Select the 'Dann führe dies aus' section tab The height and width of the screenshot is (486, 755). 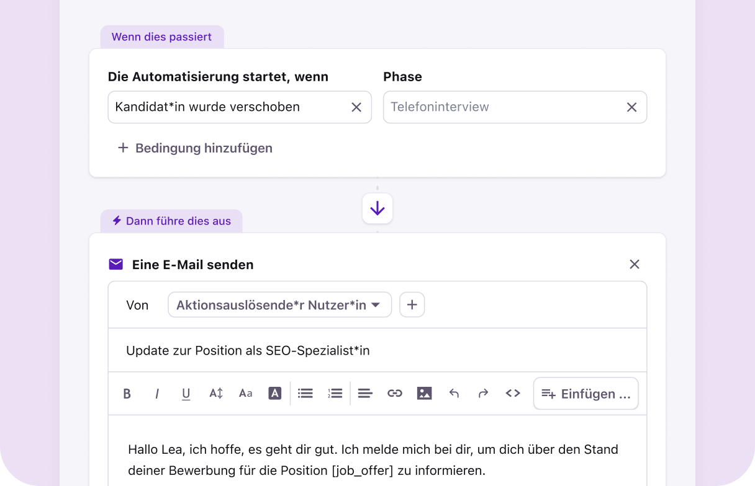171,221
